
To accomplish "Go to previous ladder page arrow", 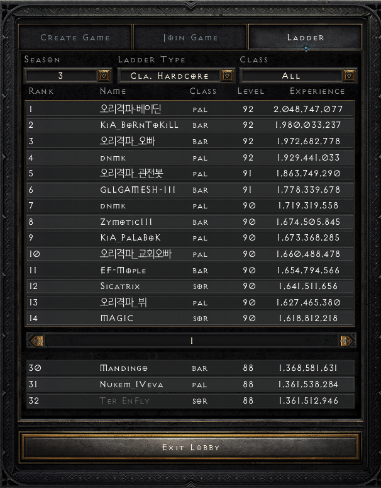I will click(x=36, y=341).
